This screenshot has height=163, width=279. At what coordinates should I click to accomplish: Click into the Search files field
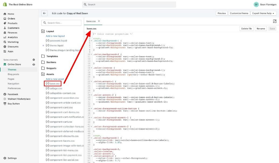[61, 23]
